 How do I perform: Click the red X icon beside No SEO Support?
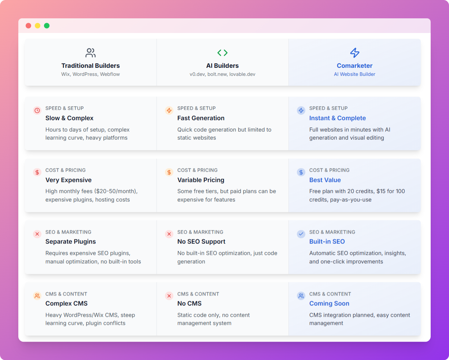click(169, 234)
